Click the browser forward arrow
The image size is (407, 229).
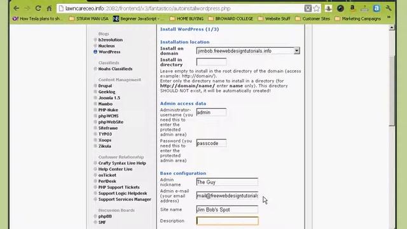coord(27,8)
